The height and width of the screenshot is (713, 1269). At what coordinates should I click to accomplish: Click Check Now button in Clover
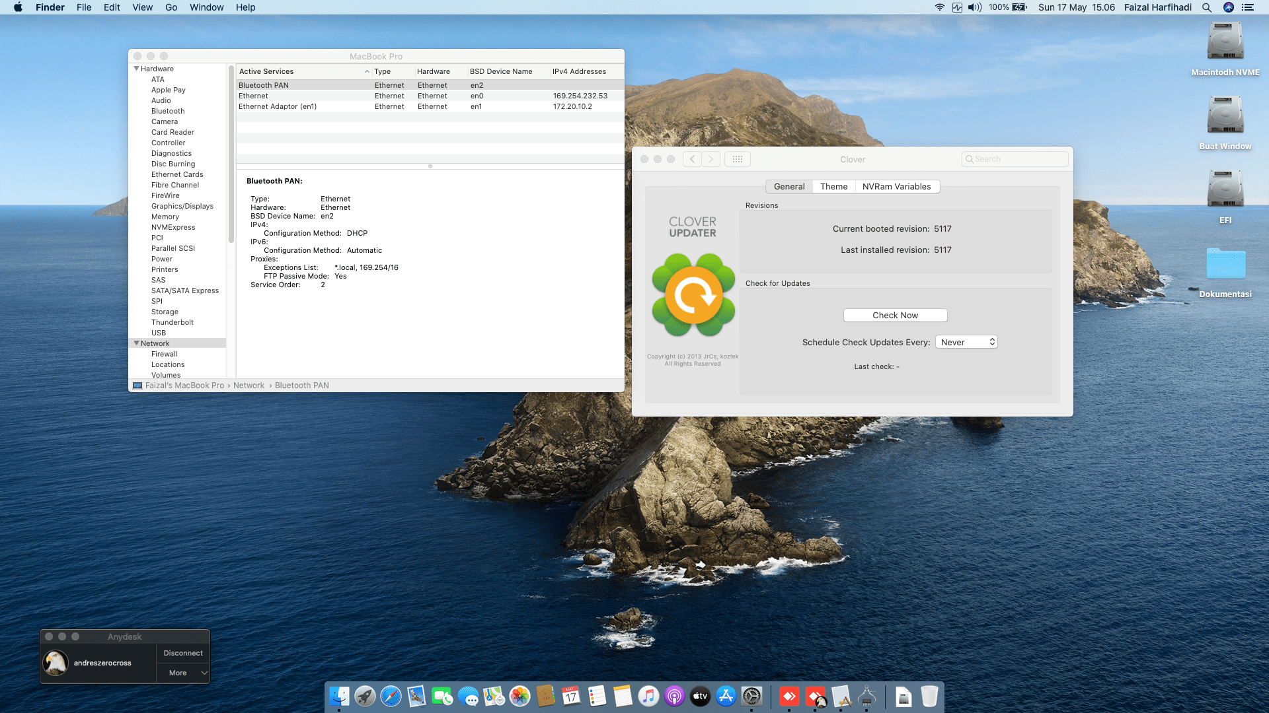pos(895,316)
